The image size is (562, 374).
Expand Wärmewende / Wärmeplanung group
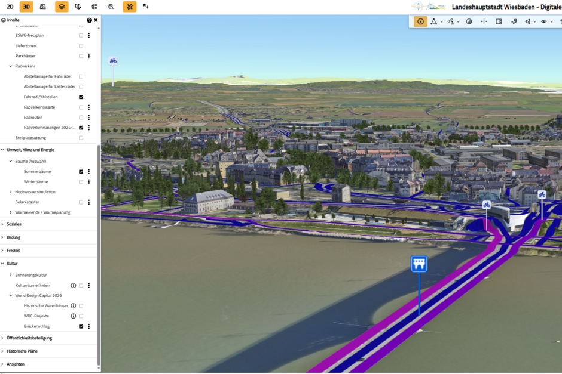pyautogui.click(x=11, y=212)
